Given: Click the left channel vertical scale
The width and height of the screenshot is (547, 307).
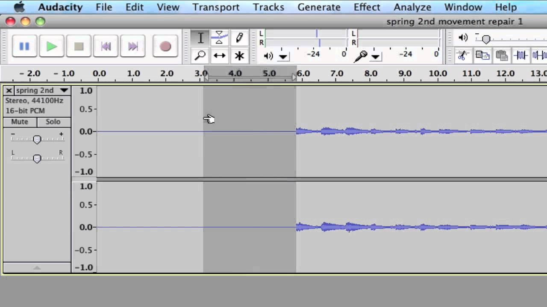Looking at the screenshot, I should (85, 131).
